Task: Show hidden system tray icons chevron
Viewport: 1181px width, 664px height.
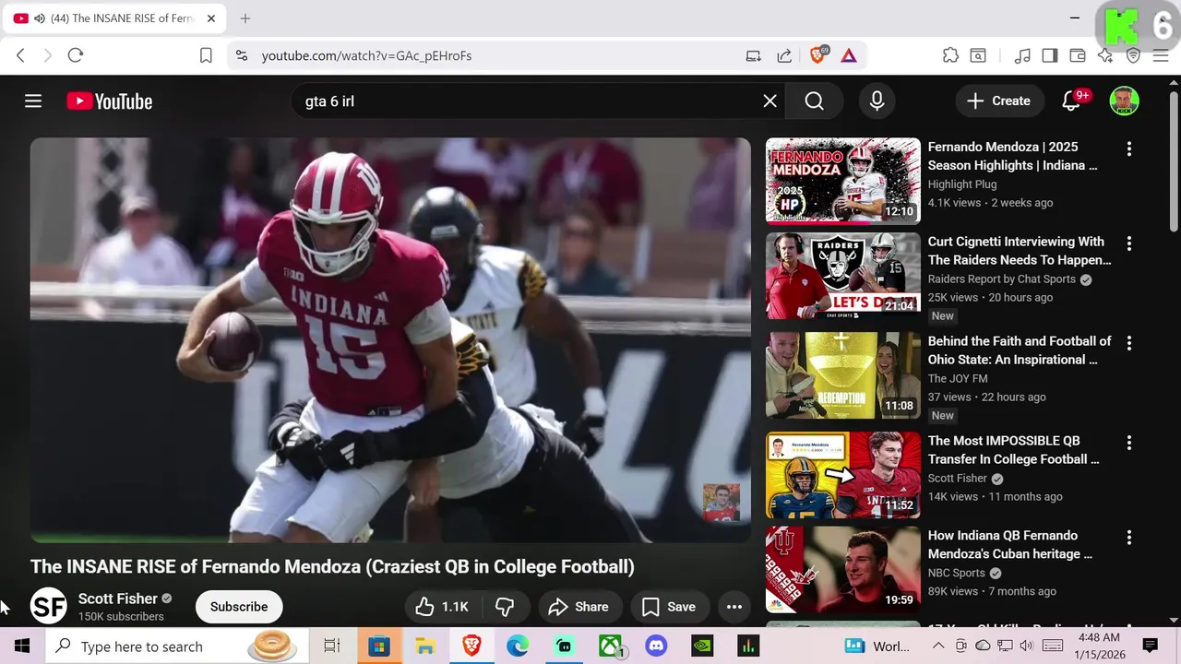Action: click(x=938, y=646)
